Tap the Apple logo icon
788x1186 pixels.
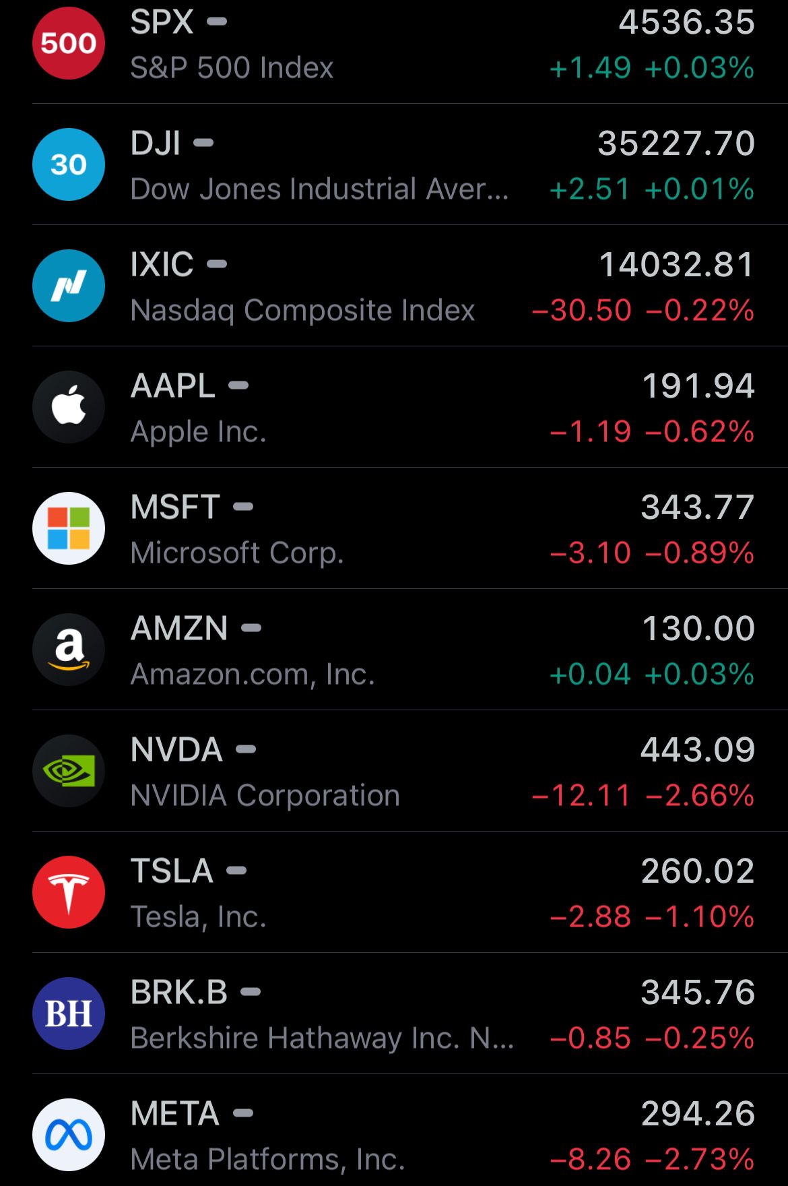click(x=69, y=407)
